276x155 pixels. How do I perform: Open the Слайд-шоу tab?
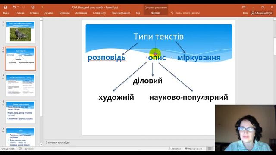[x=99, y=13]
